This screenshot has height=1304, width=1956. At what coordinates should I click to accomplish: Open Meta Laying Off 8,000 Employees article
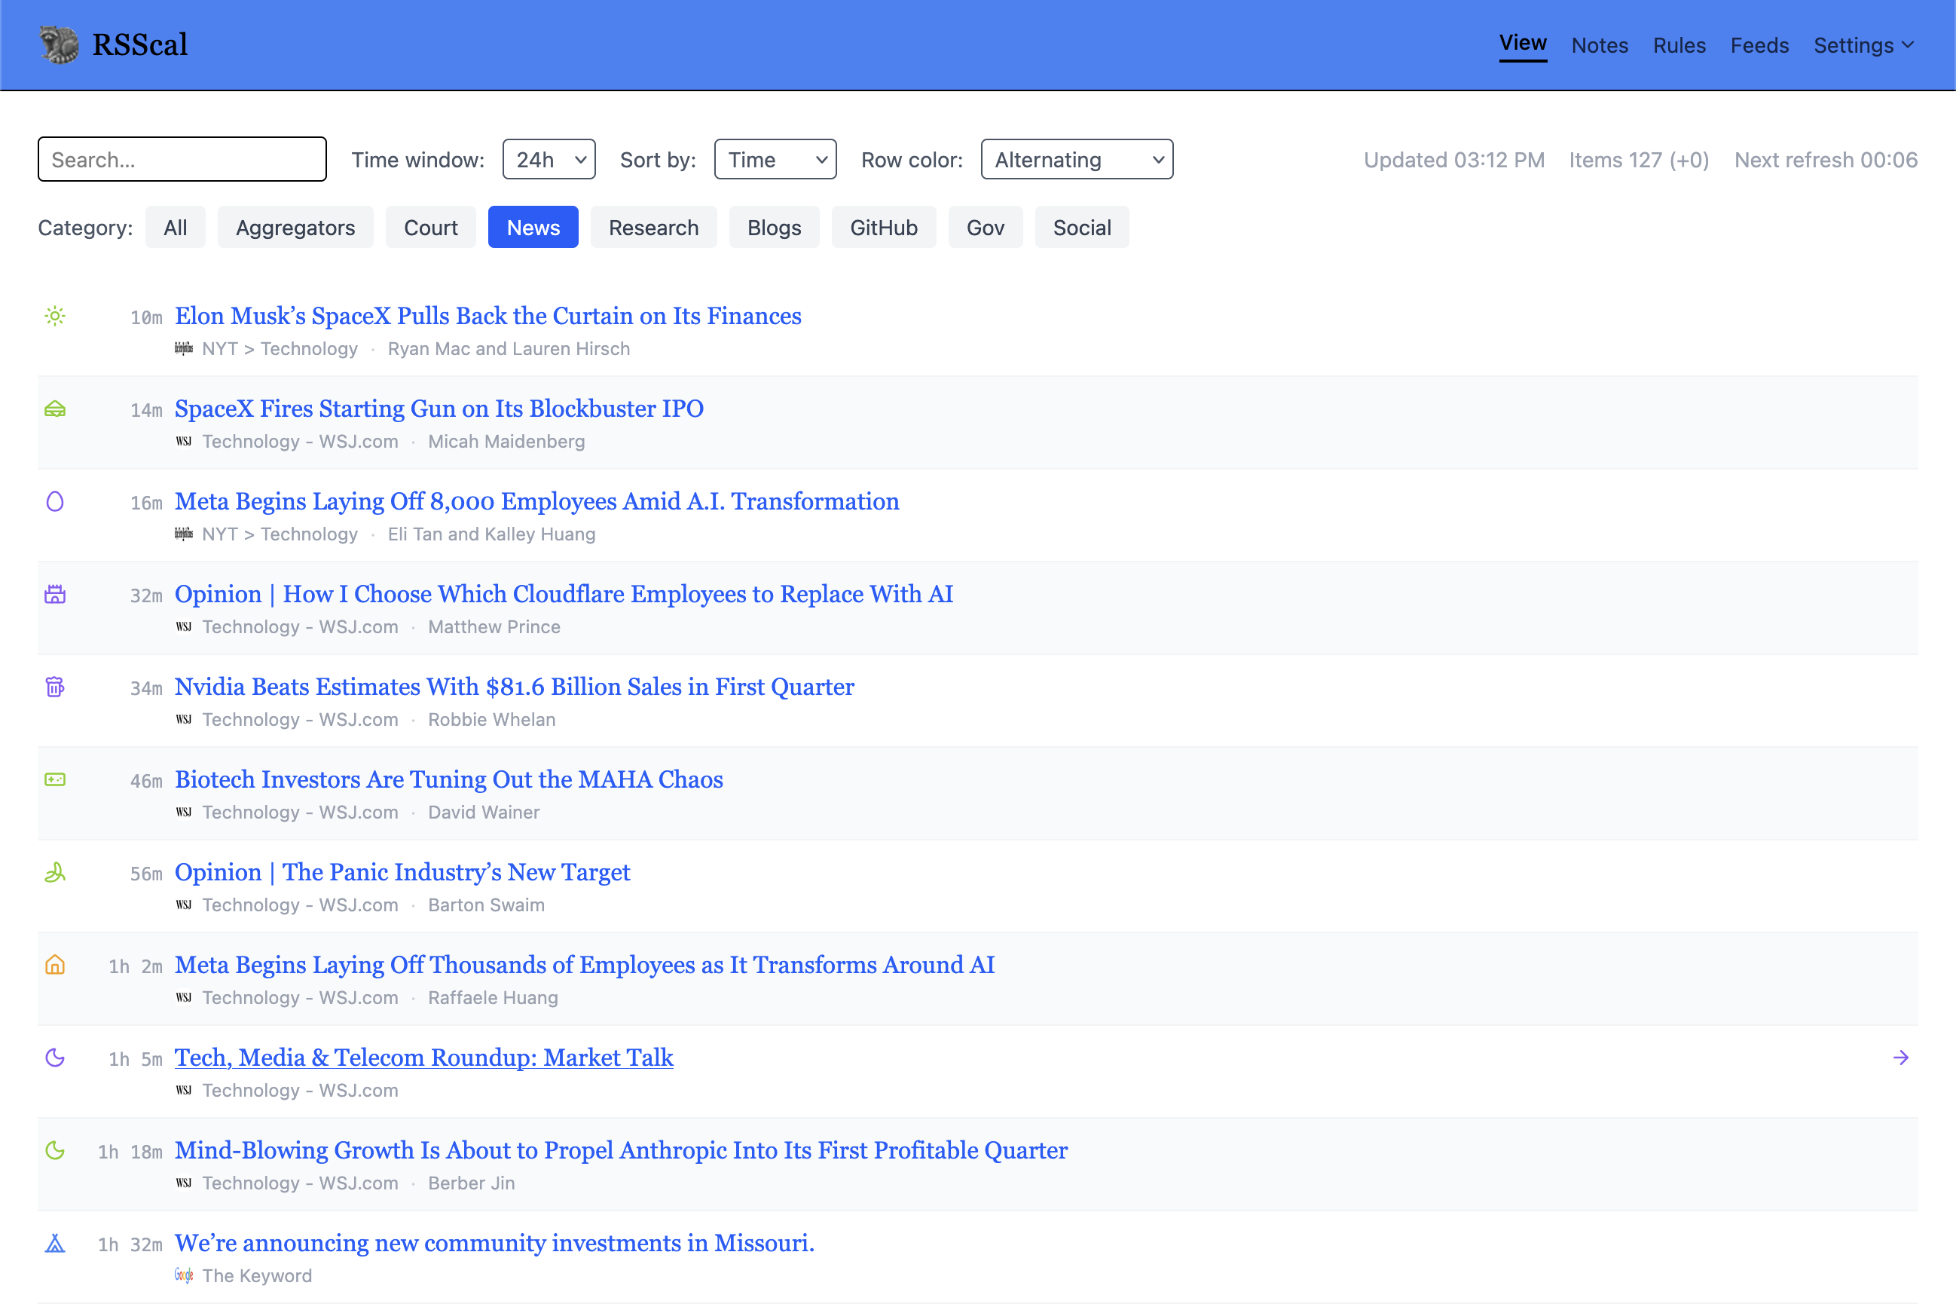(x=537, y=501)
